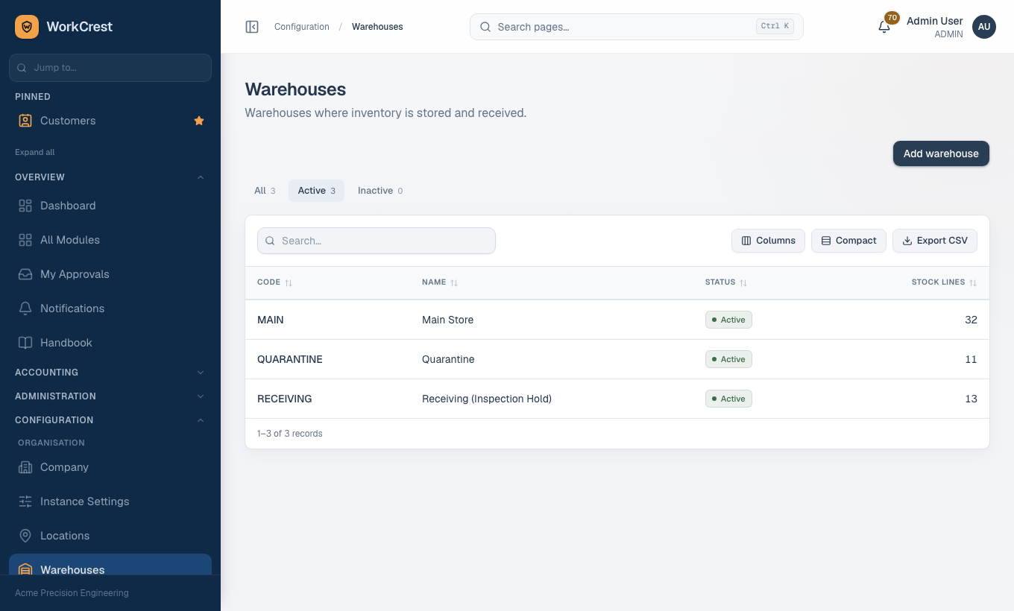Switch to the Inactive tab
The width and height of the screenshot is (1014, 611).
click(x=380, y=191)
